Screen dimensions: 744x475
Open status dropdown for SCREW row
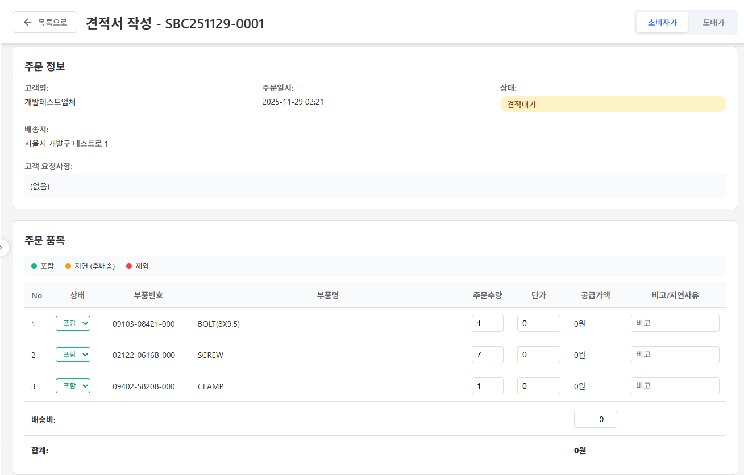coord(73,355)
